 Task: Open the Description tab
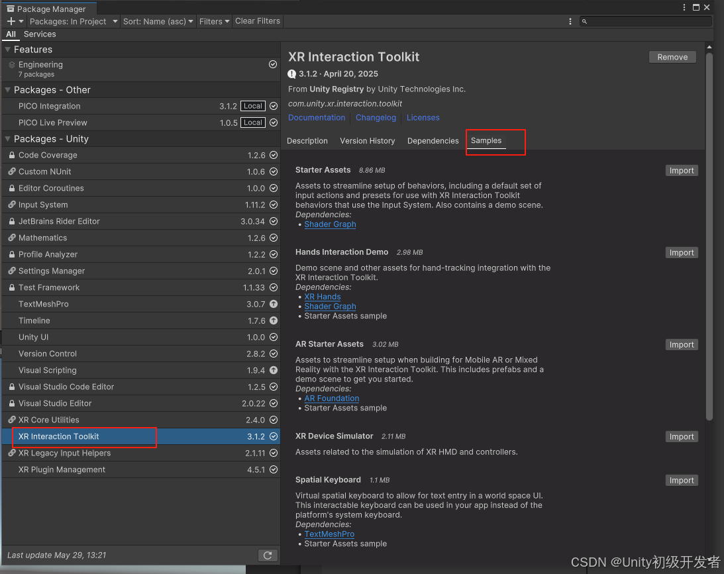coord(307,141)
